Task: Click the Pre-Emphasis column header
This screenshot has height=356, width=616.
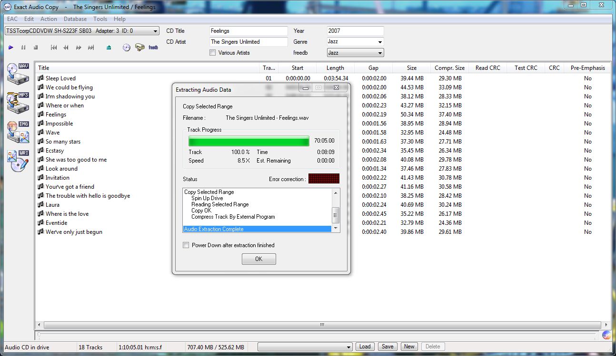Action: tap(588, 68)
